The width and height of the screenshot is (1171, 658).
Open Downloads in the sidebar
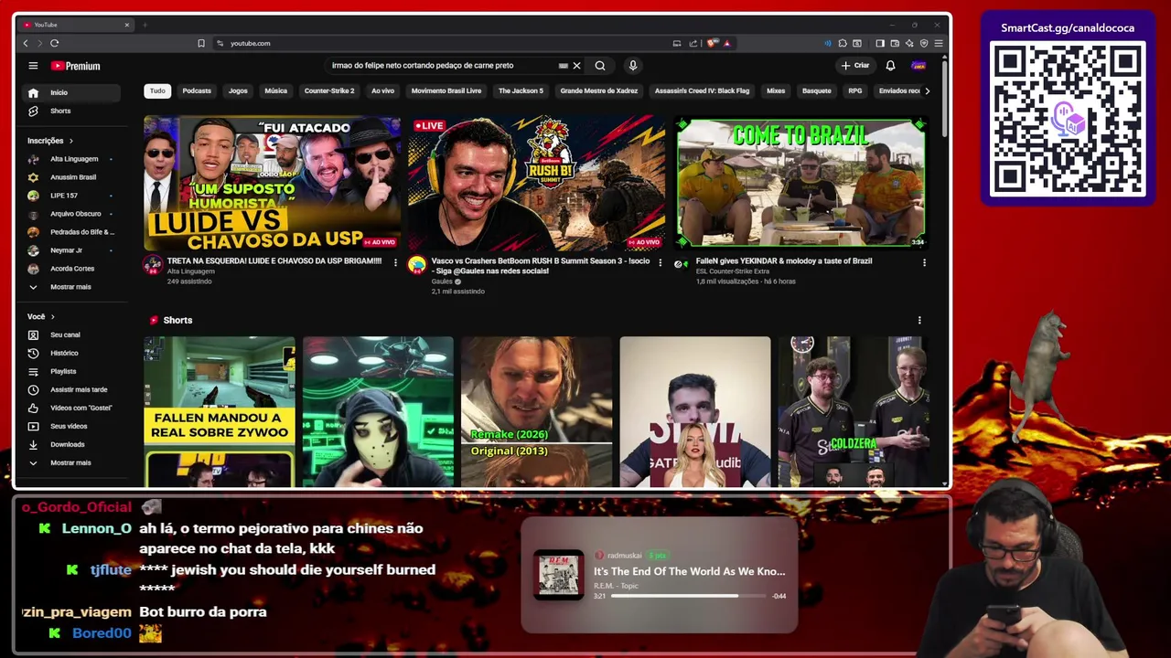71,444
